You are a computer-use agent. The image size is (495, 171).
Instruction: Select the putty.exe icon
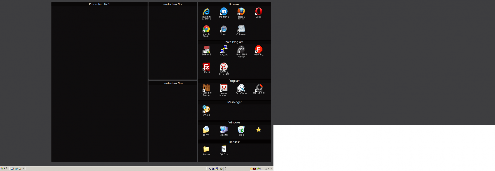[x=224, y=50]
